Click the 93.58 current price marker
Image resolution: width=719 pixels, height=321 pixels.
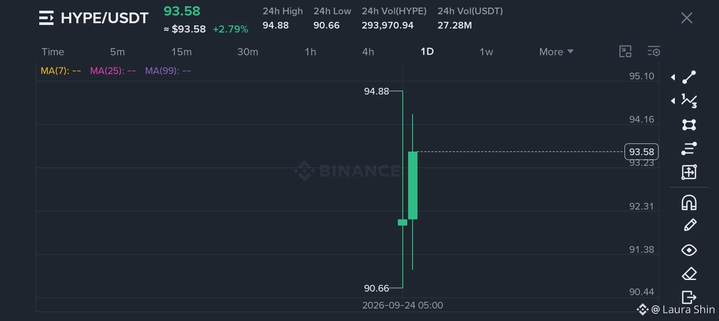click(x=641, y=152)
